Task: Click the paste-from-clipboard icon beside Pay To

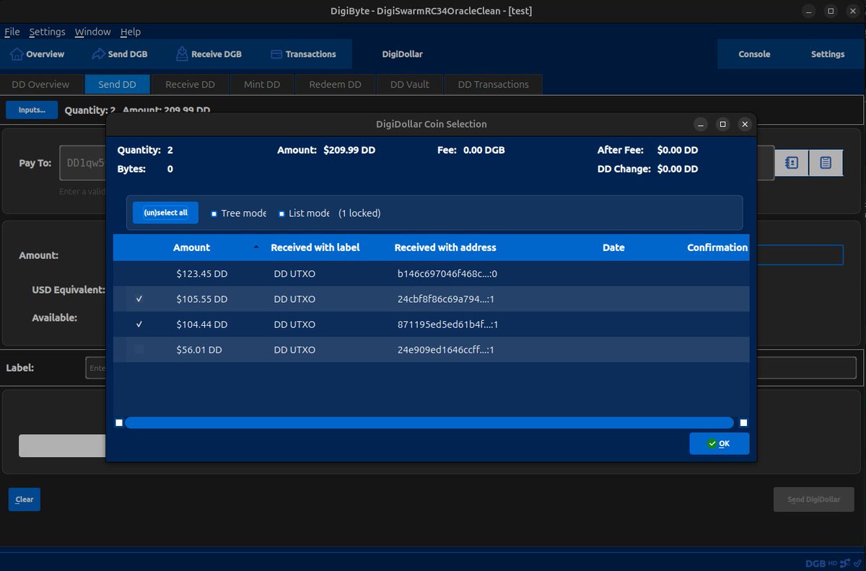Action: [826, 163]
